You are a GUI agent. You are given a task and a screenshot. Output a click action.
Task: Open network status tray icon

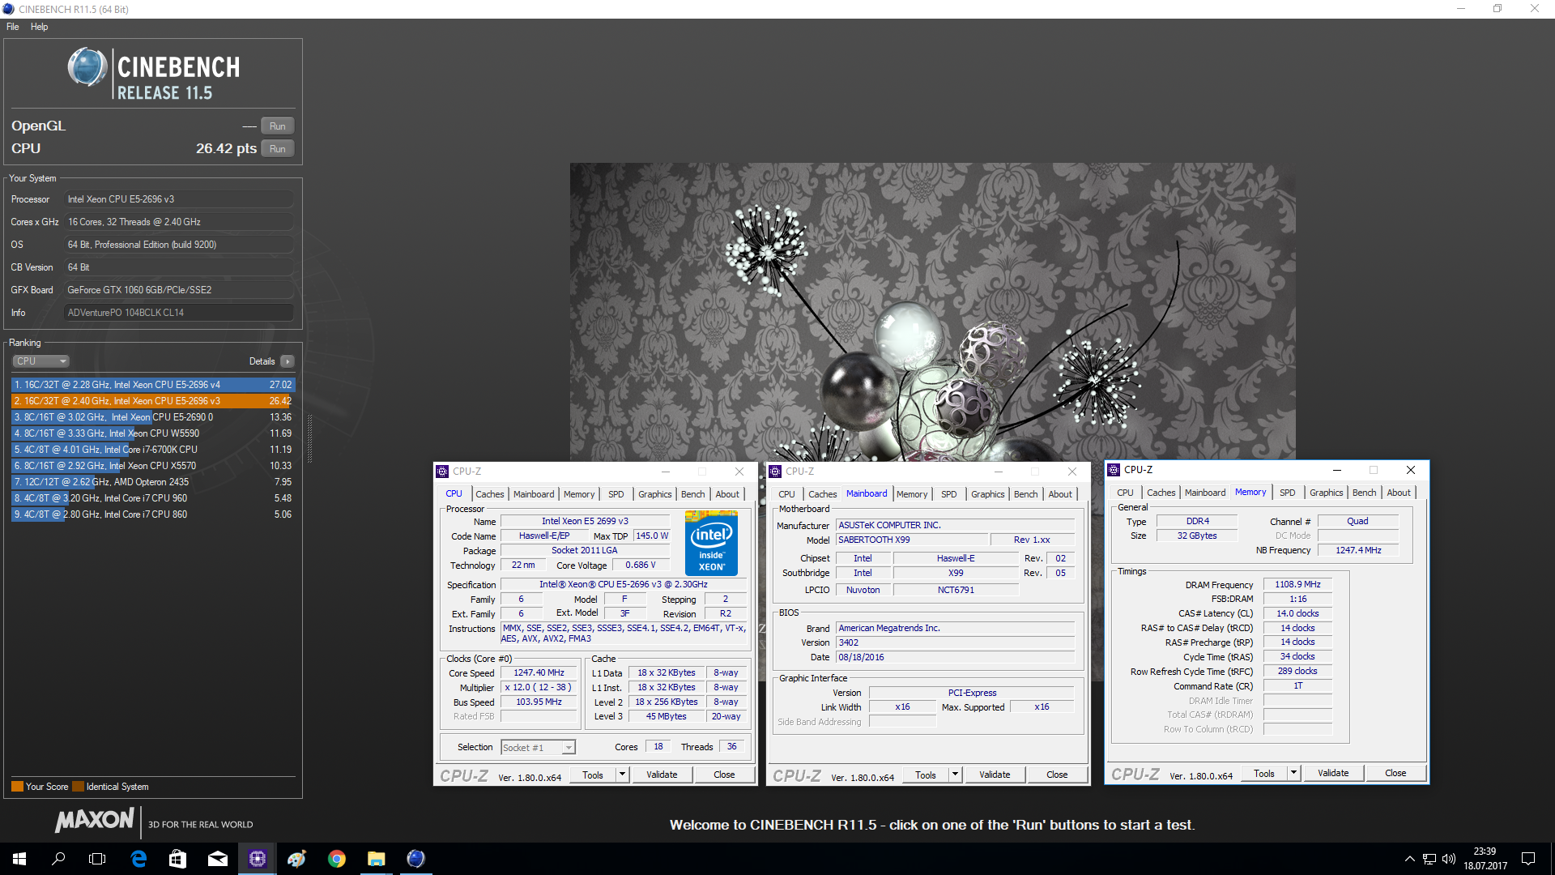pos(1429,859)
